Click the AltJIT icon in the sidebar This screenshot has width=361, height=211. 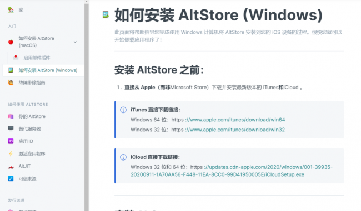[11, 167]
